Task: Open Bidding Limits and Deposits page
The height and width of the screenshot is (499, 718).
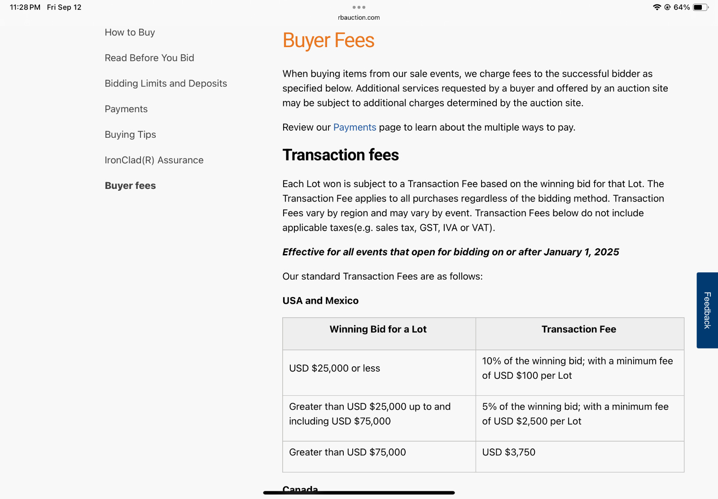Action: (x=166, y=83)
